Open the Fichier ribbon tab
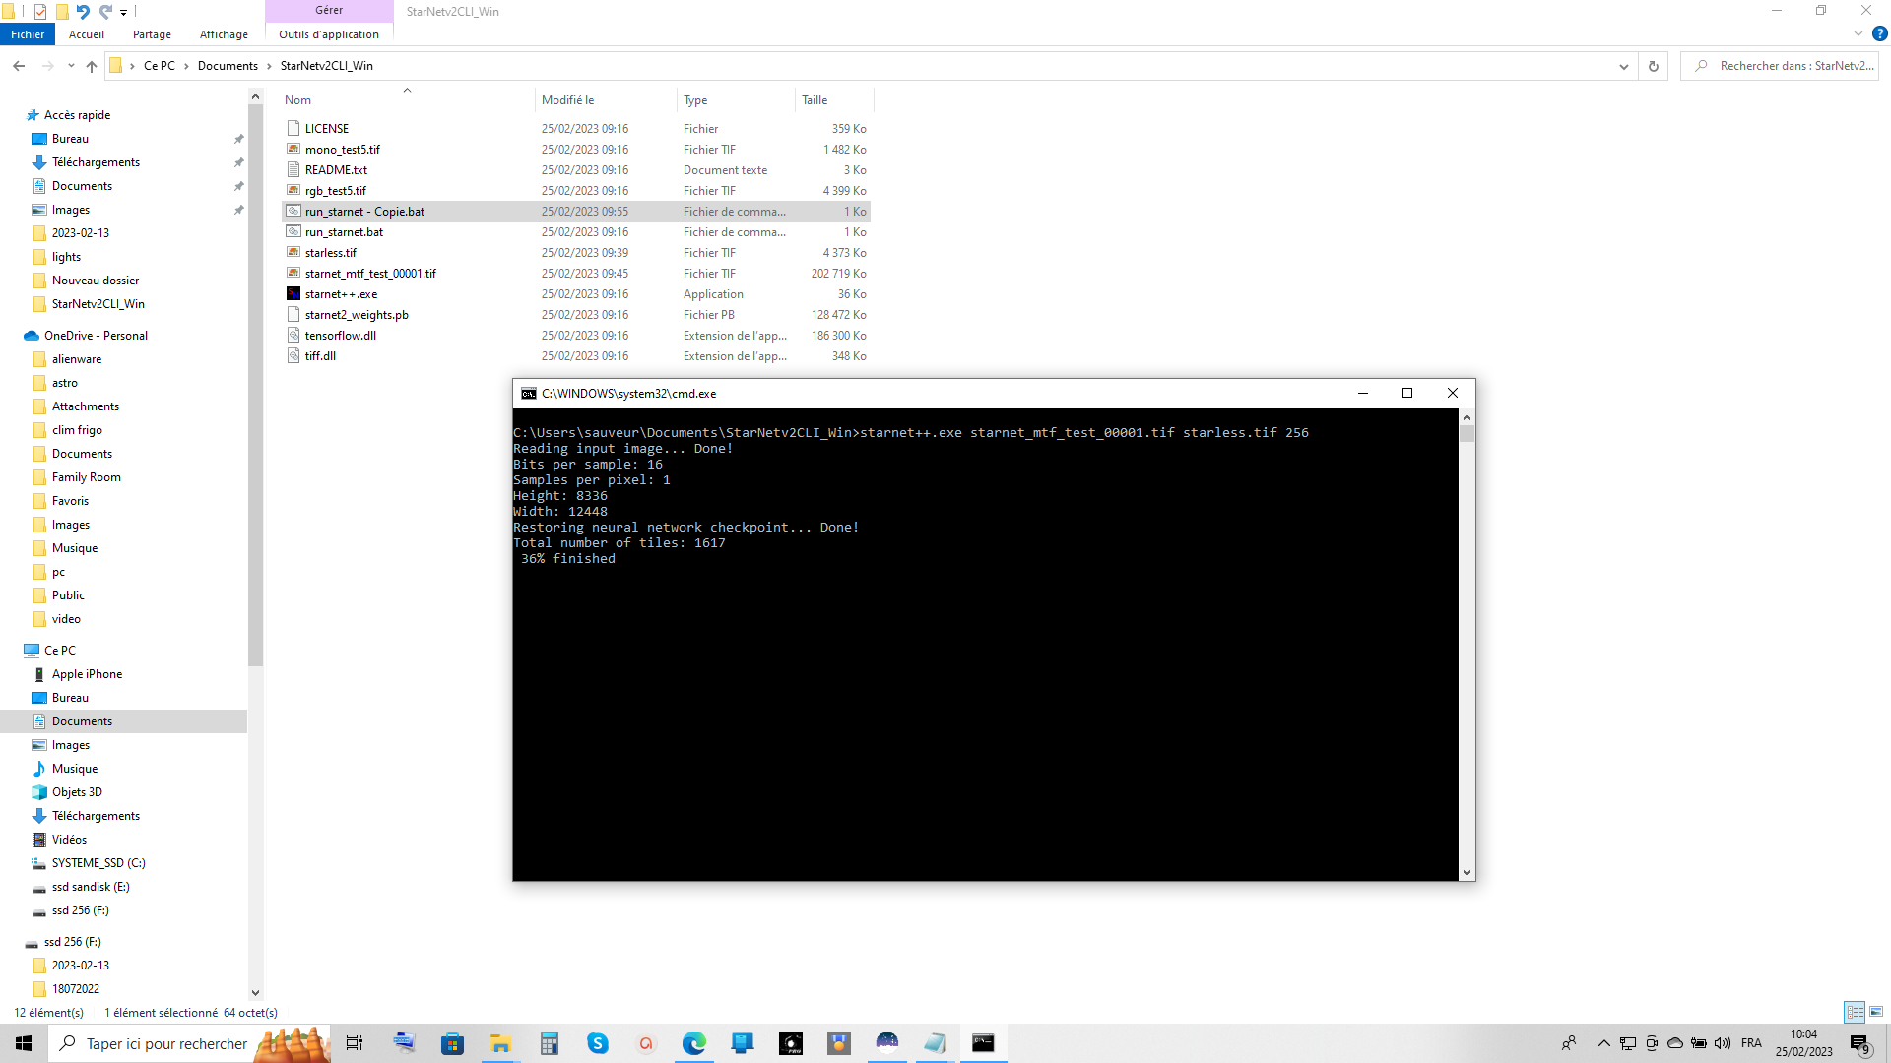The height and width of the screenshot is (1063, 1891). tap(28, 34)
